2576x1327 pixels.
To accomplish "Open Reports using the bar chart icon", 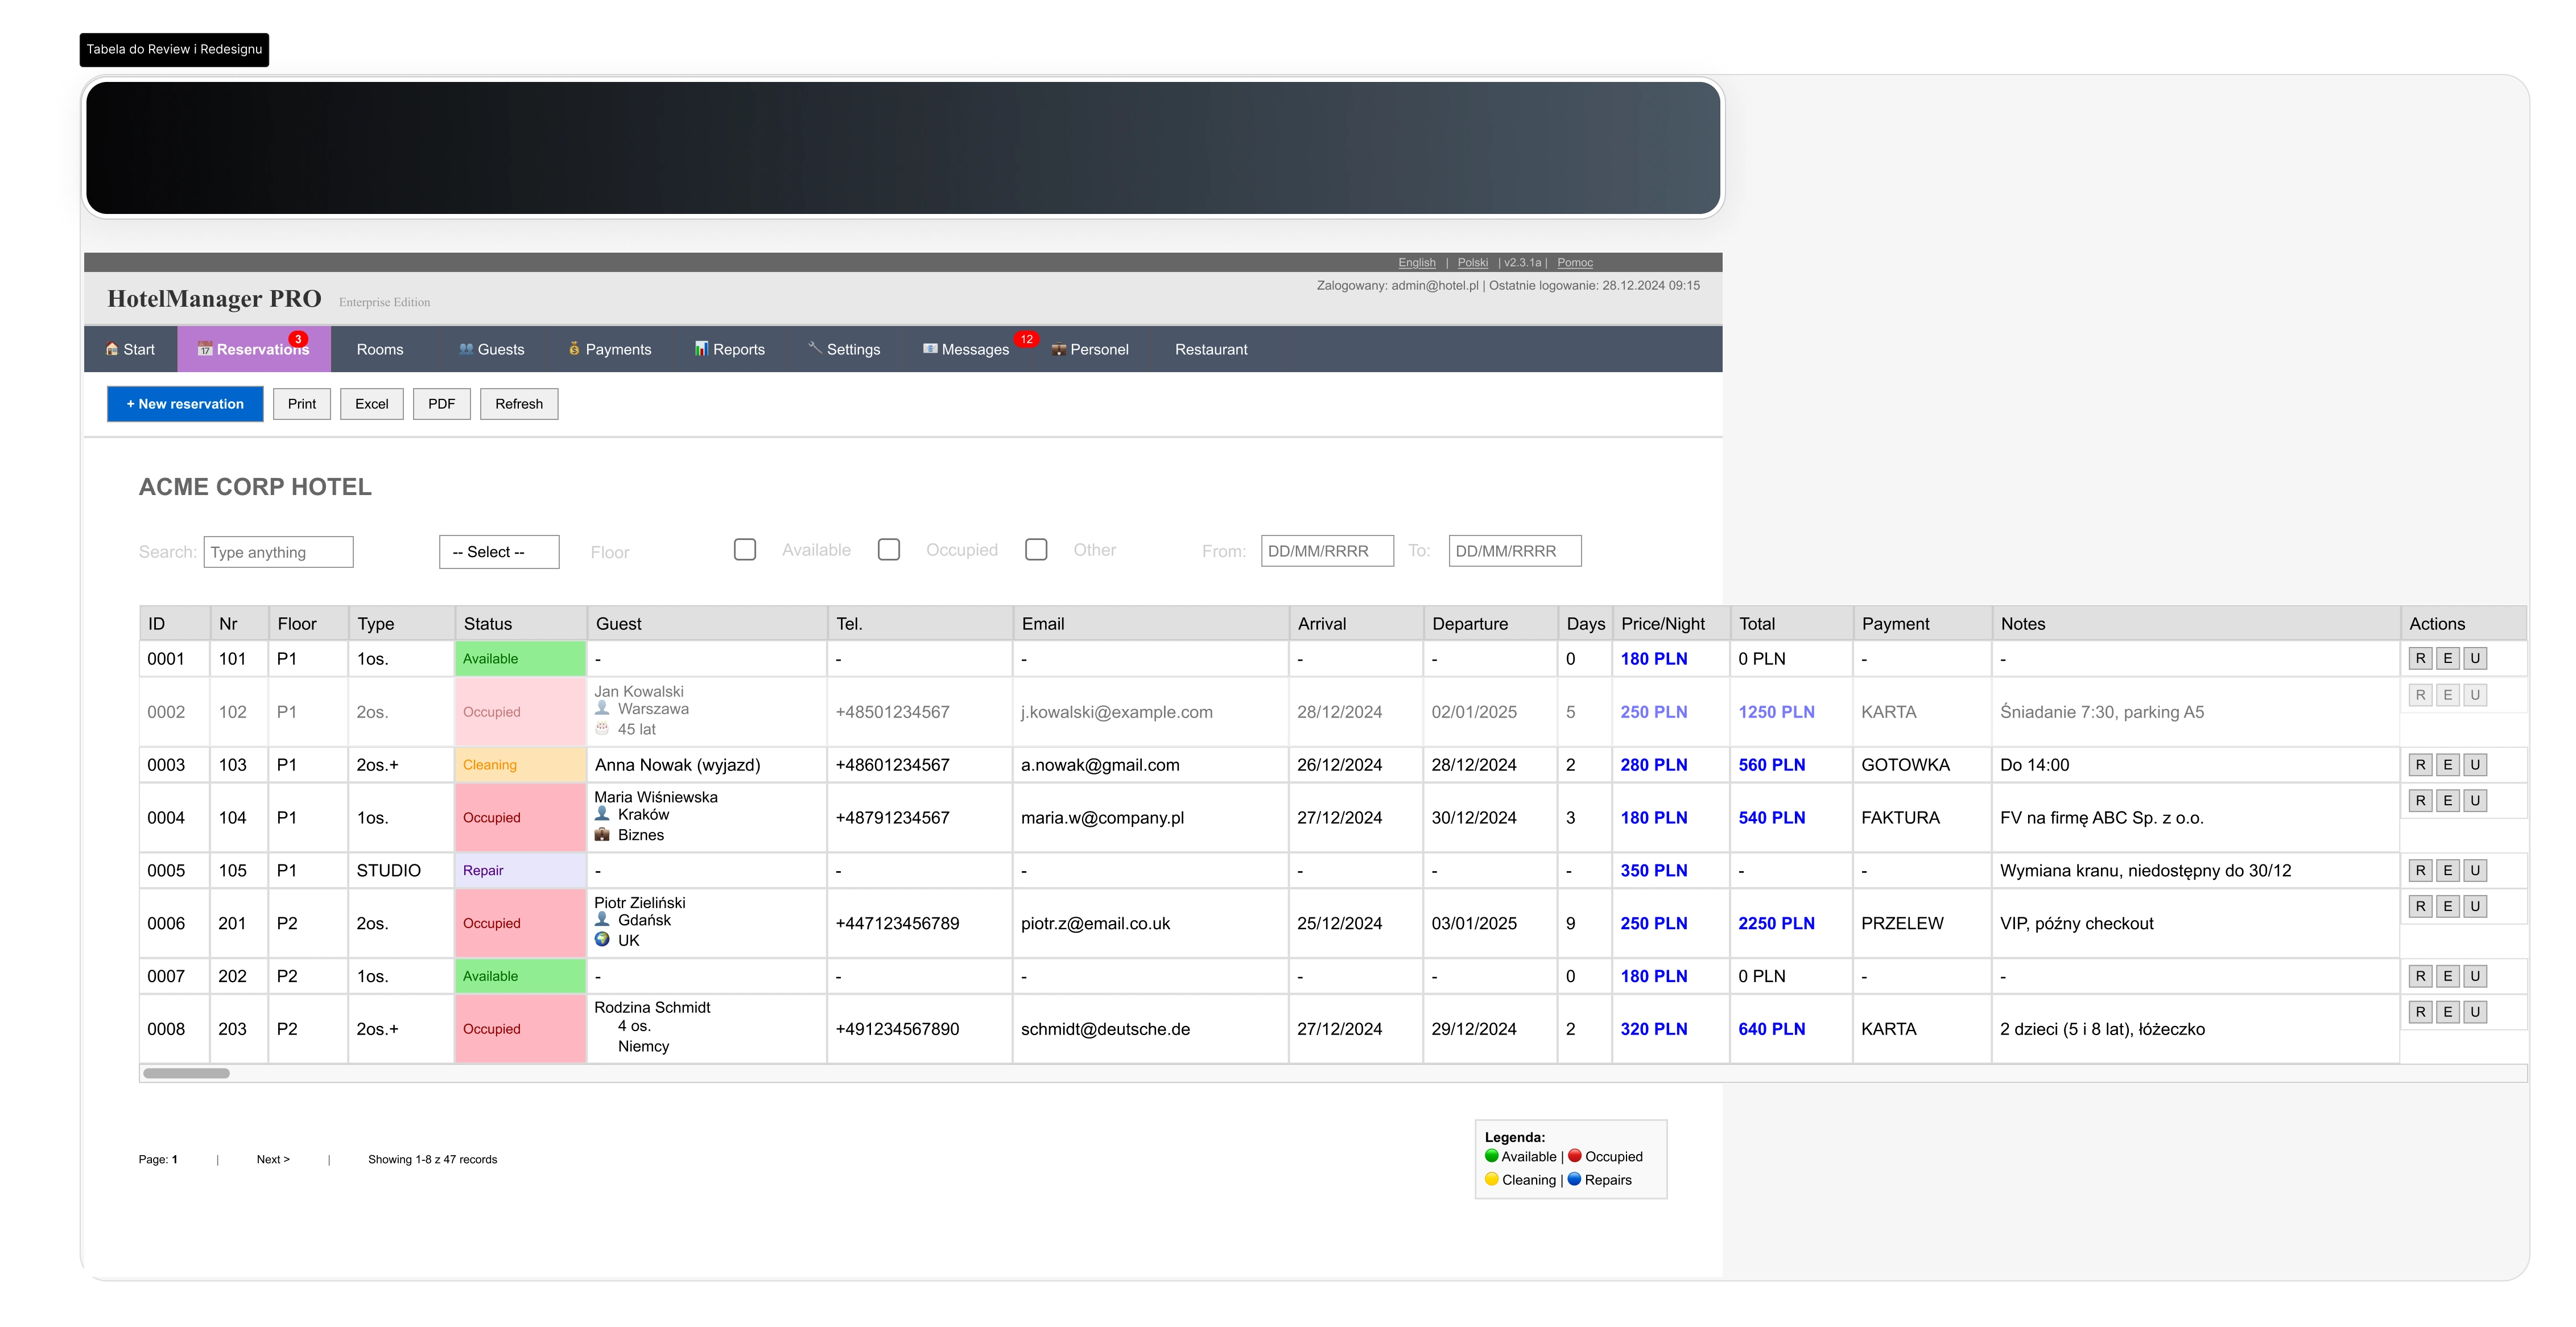I will (701, 349).
